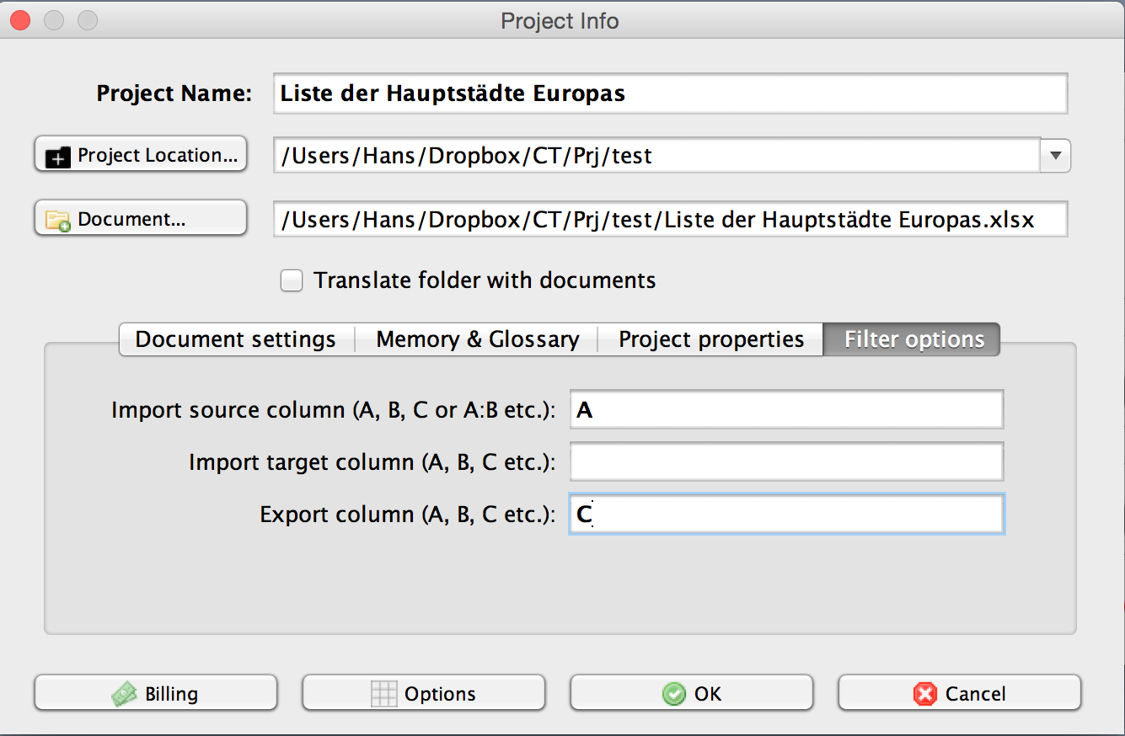Click the black folder icon on Project Location
This screenshot has height=736, width=1125.
[x=58, y=157]
